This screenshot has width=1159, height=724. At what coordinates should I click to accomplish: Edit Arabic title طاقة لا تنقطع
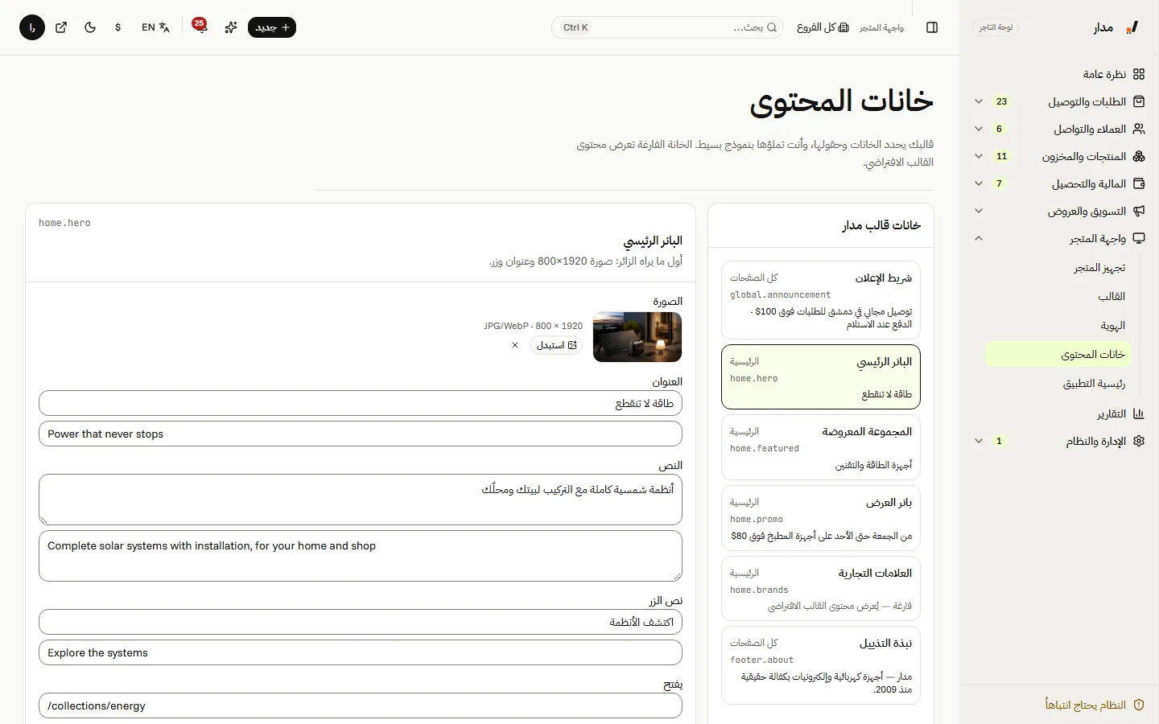361,403
